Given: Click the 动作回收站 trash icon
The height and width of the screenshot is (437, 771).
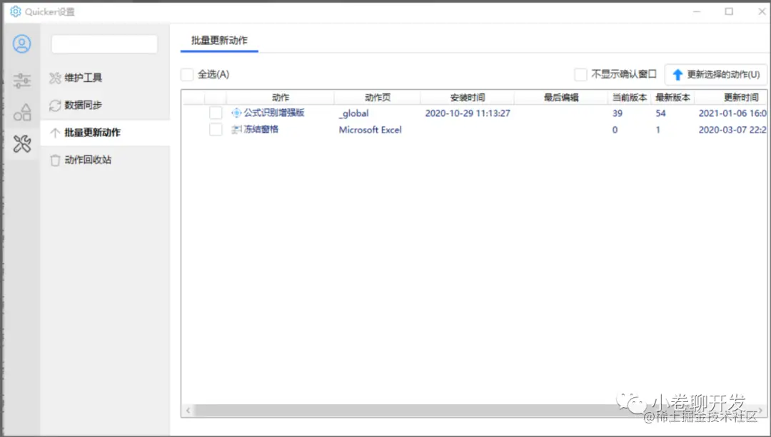Looking at the screenshot, I should pyautogui.click(x=55, y=160).
